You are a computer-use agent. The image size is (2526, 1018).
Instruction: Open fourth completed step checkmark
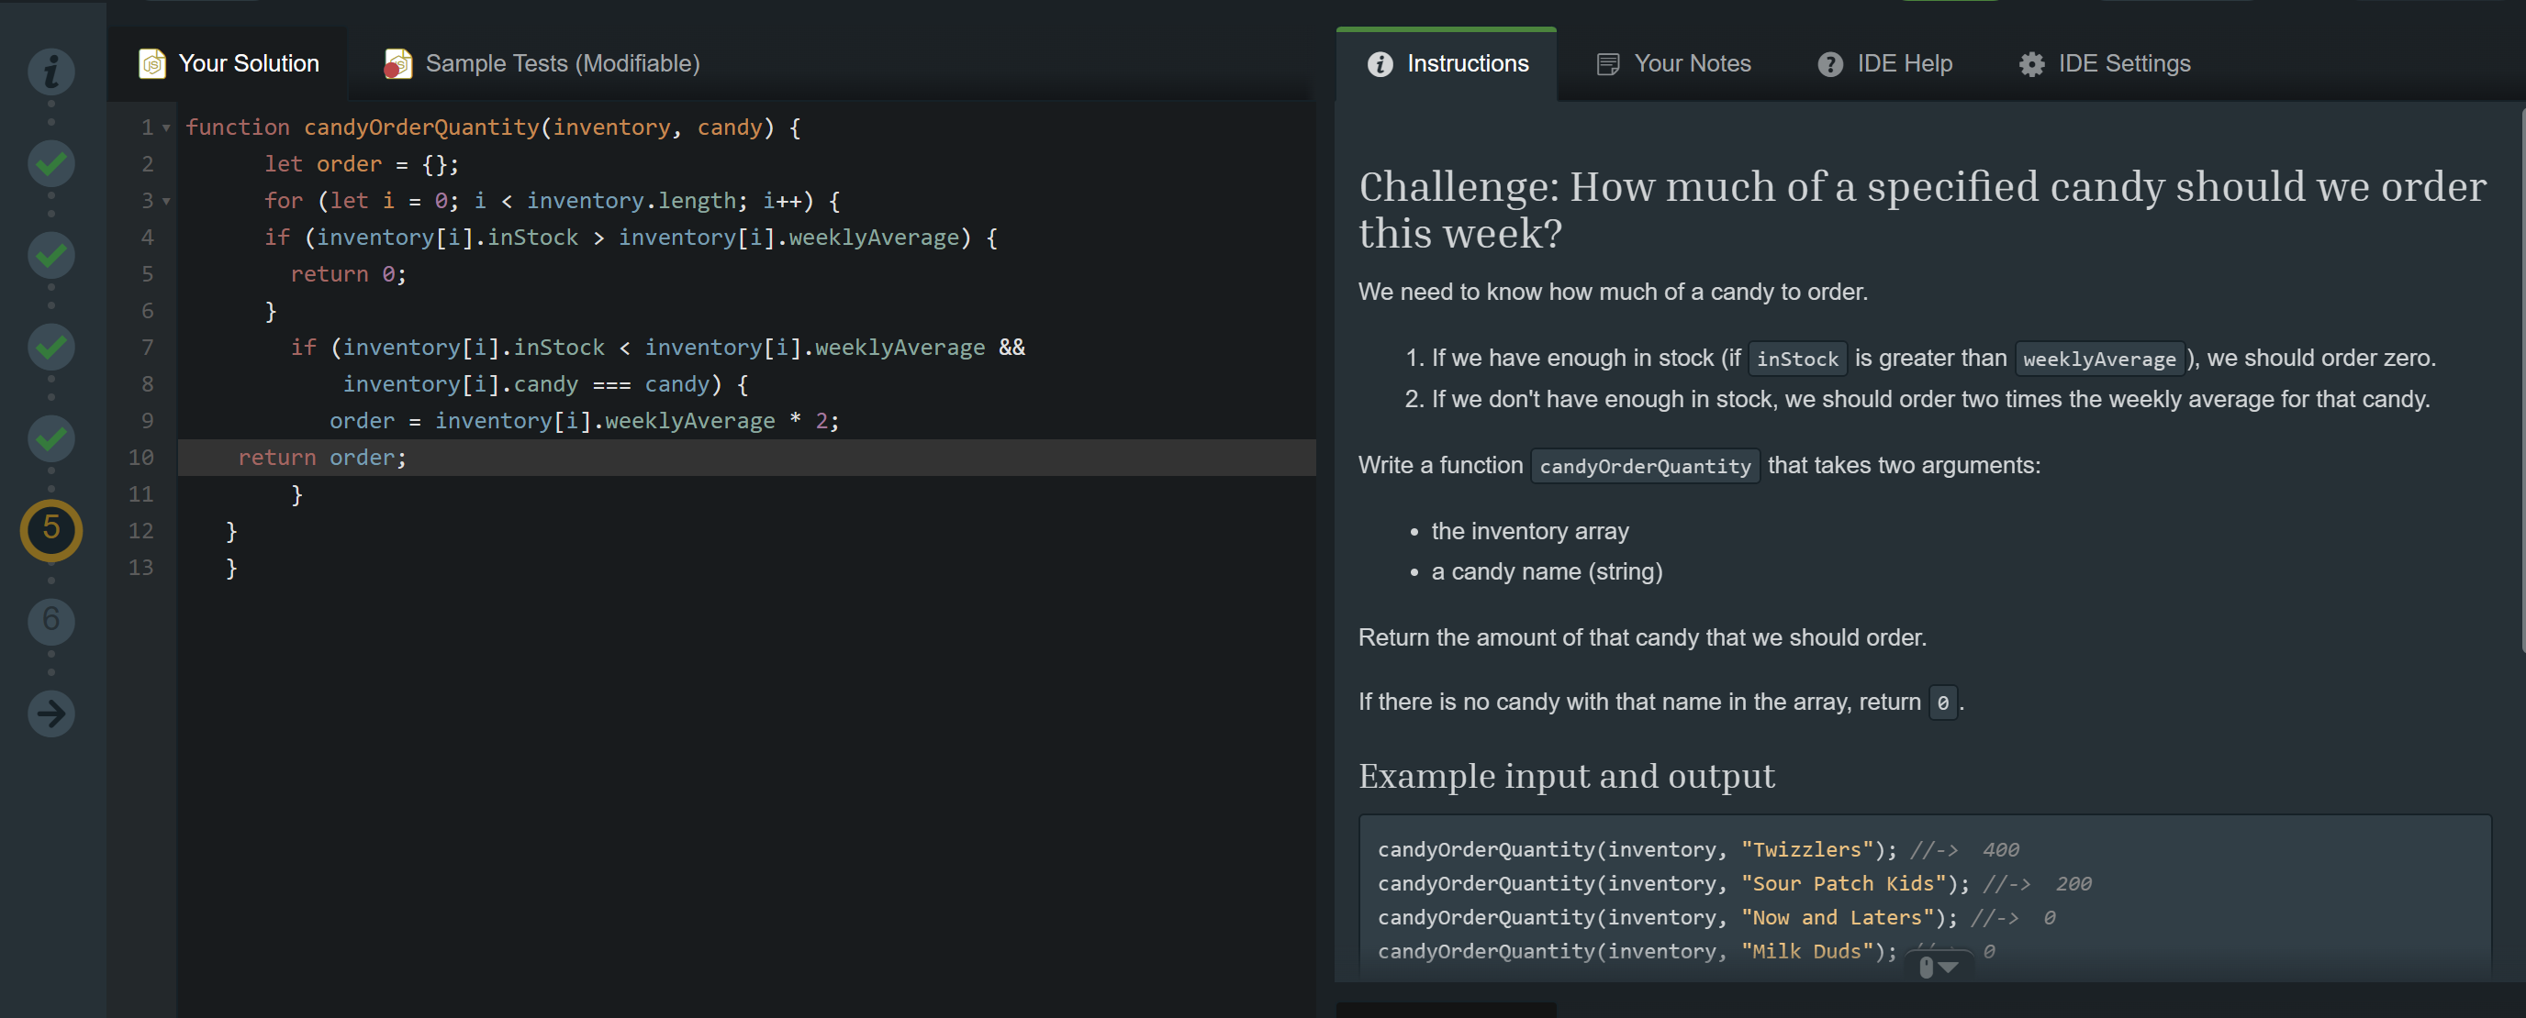coord(51,438)
